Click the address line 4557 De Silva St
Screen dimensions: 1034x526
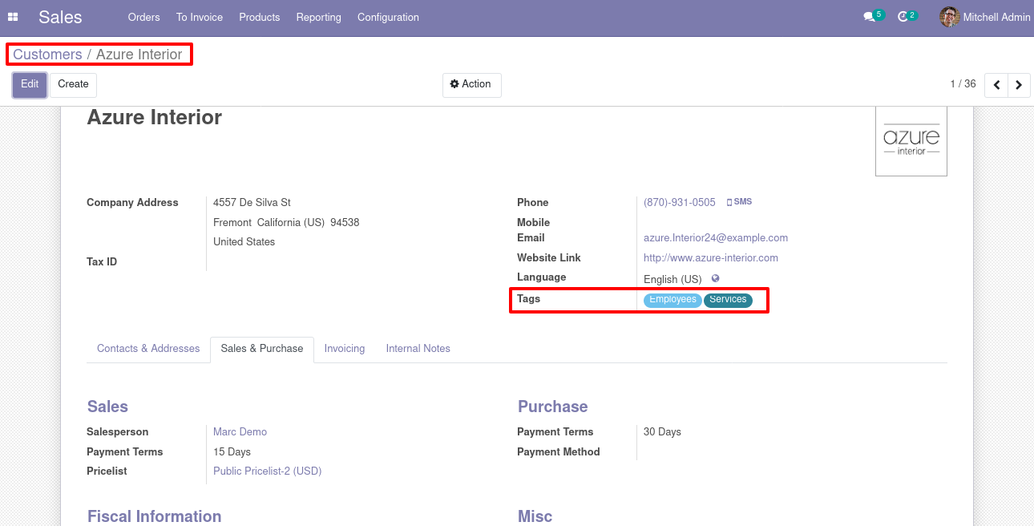[x=252, y=203]
